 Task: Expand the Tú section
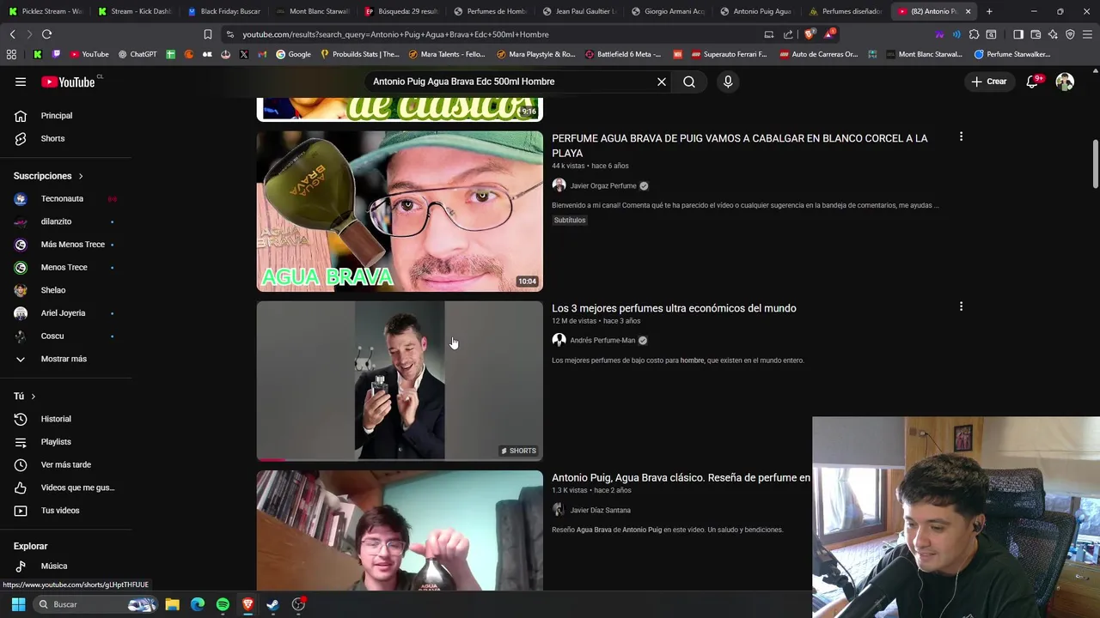pyautogui.click(x=24, y=397)
